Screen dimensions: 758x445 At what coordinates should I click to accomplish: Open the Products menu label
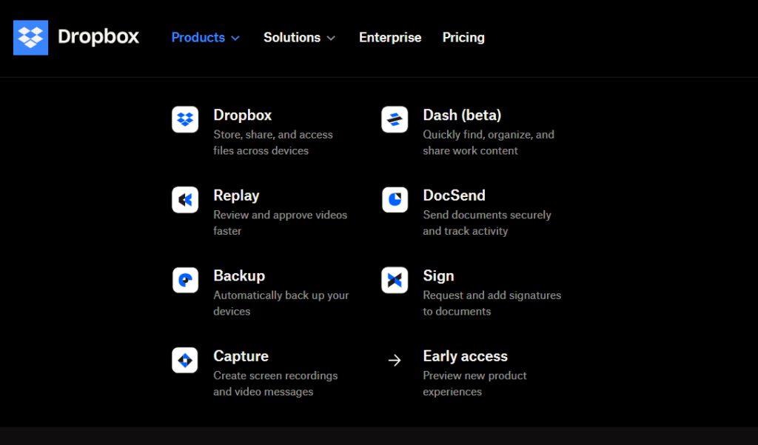point(198,37)
